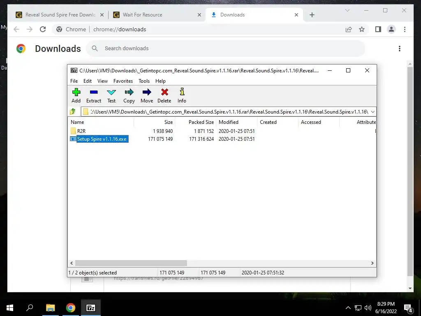Viewport: 421px width, 316px height.
Task: Show hidden system tray icons
Action: pos(348,308)
